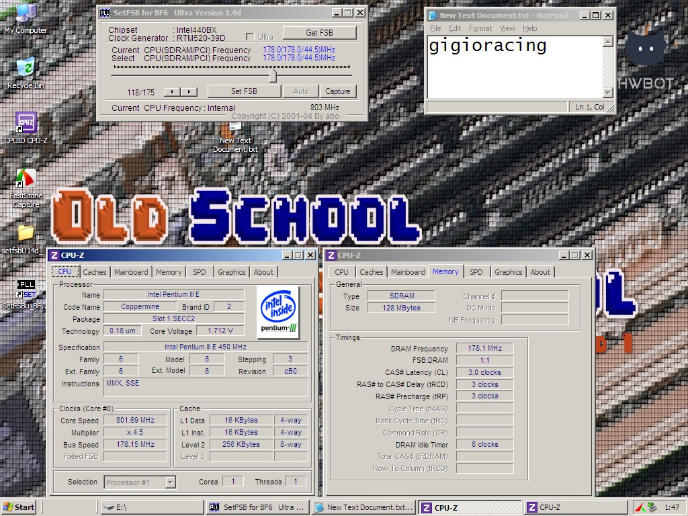Click the Intel Pentium III E name field
The height and width of the screenshot is (516, 688).
173,294
